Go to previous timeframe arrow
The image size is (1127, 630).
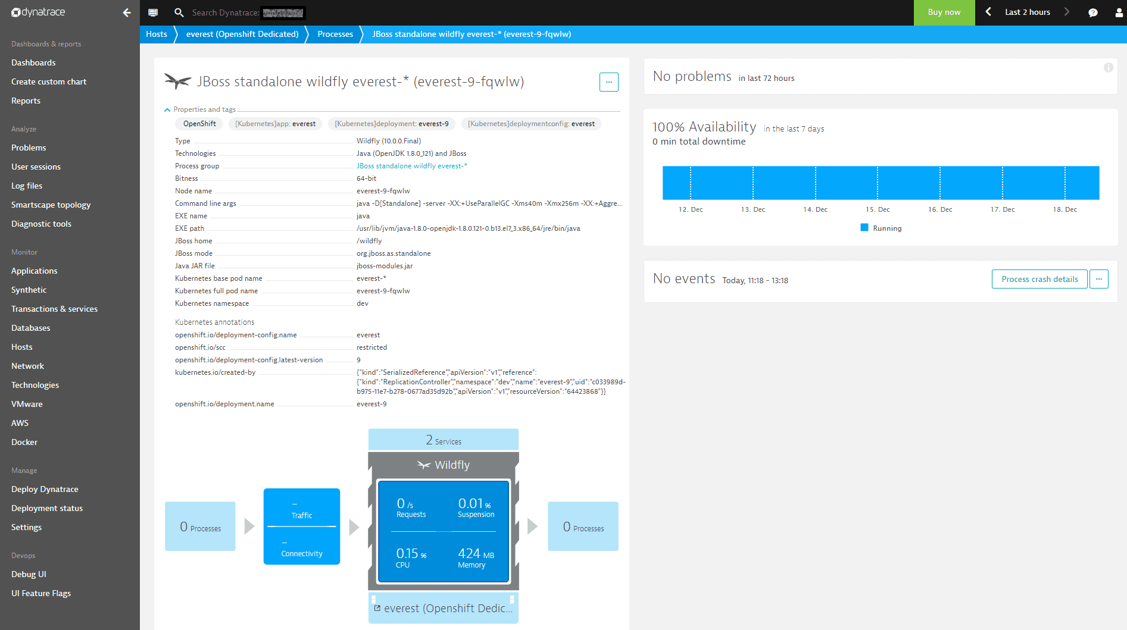(x=988, y=12)
